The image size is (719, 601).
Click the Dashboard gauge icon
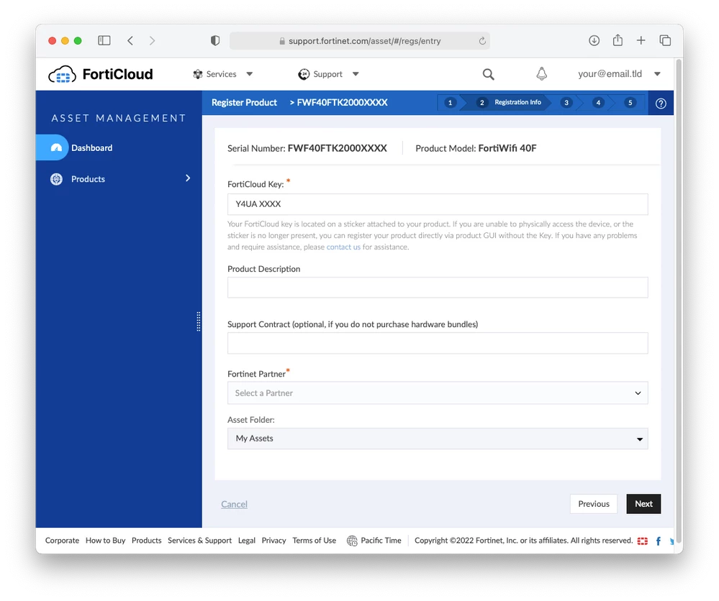pyautogui.click(x=56, y=147)
